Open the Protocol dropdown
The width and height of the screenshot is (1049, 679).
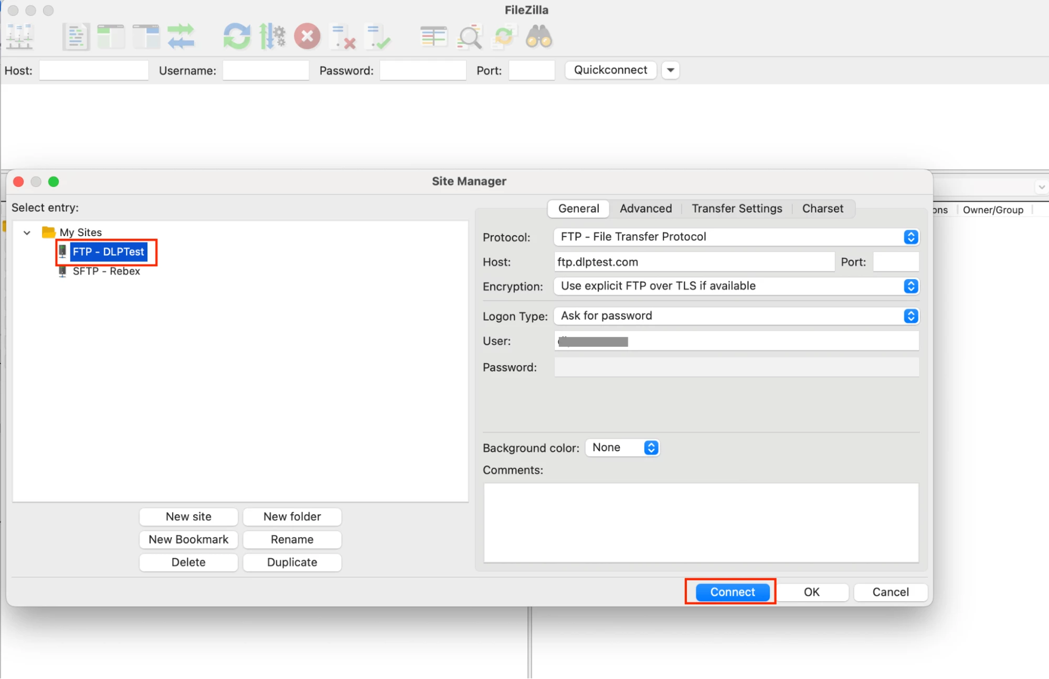click(736, 237)
